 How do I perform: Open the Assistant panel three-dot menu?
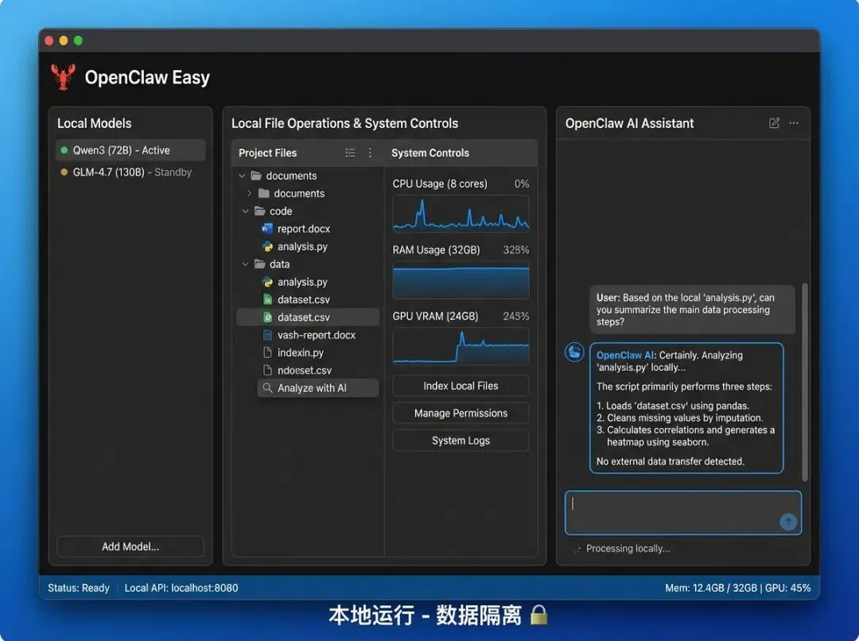[x=794, y=123]
